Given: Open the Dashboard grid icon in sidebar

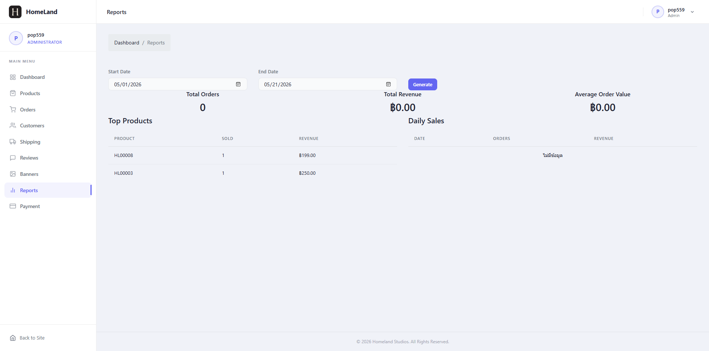Looking at the screenshot, I should [x=13, y=77].
